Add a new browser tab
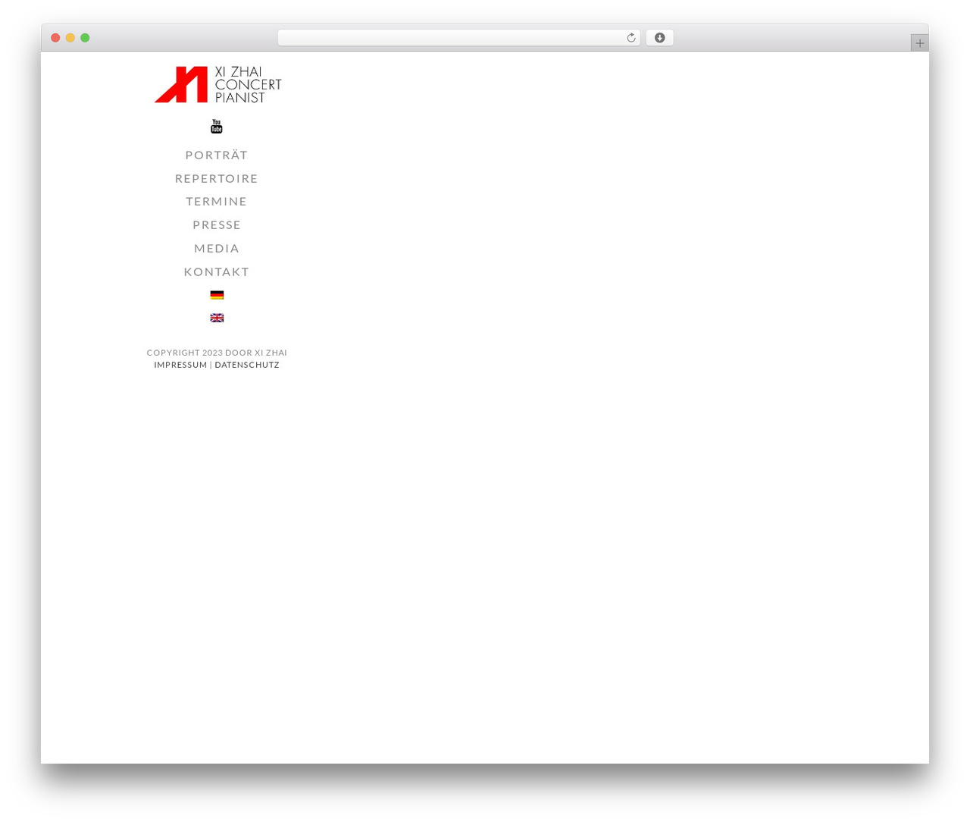Viewport: 970px width, 822px height. (919, 43)
